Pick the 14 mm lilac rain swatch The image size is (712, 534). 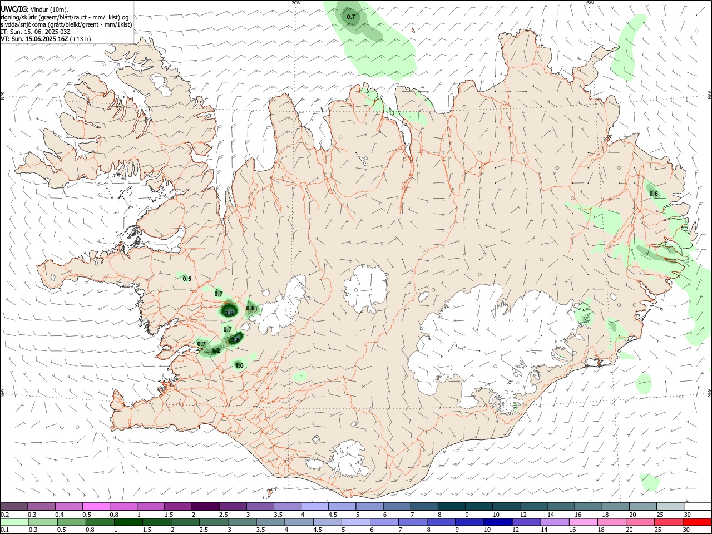coord(555,522)
